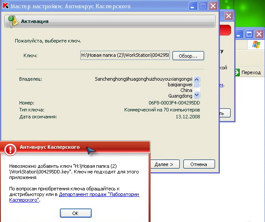Viewport: 265px width, 222px height.
Task: Confirm the error with OK
Action: point(75,213)
